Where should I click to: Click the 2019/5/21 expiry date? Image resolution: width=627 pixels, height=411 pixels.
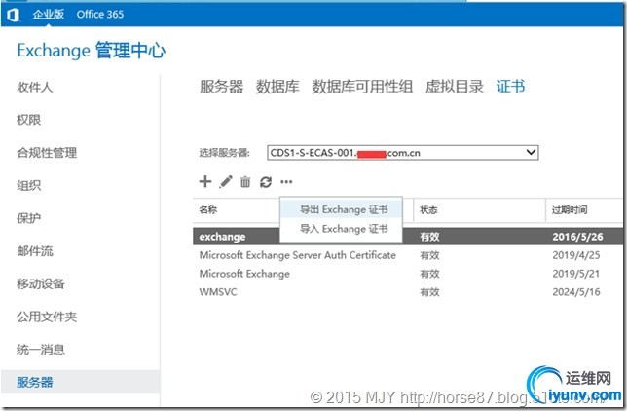tap(576, 274)
